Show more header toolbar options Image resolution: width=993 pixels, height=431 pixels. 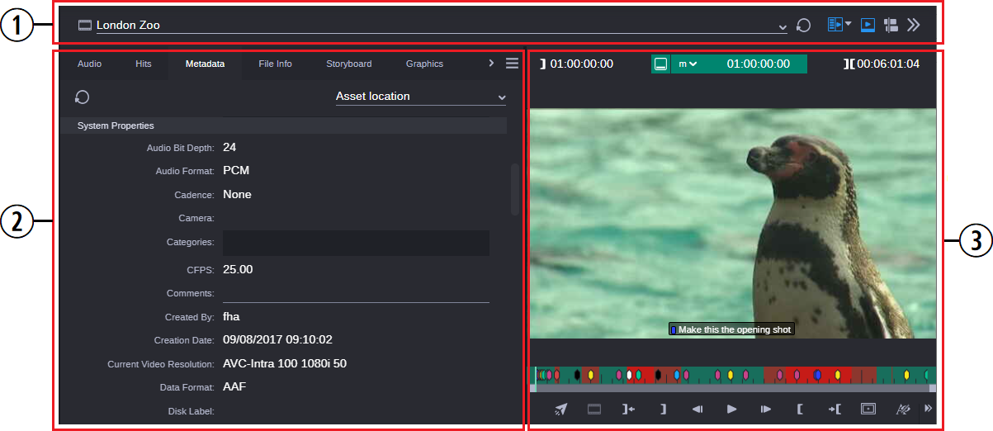[913, 25]
